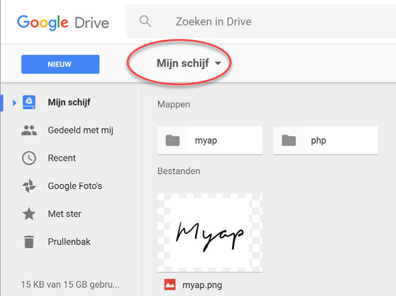This screenshot has height=296, width=396.
Task: Show Met ster starred items
Action: [65, 214]
